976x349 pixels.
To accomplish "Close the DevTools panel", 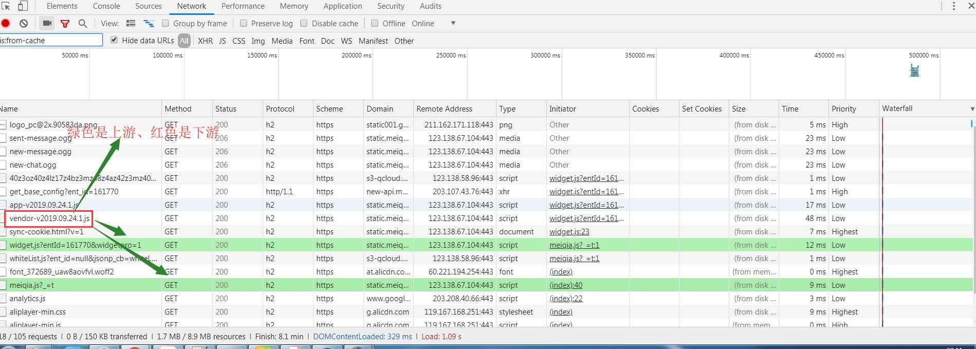I will pos(970,6).
